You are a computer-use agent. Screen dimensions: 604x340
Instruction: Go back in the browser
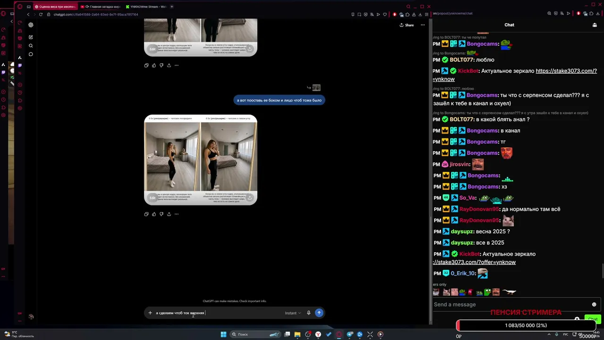[x=28, y=14]
